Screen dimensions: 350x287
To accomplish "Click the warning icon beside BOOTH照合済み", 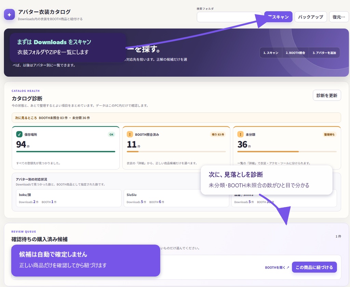I will [130, 134].
